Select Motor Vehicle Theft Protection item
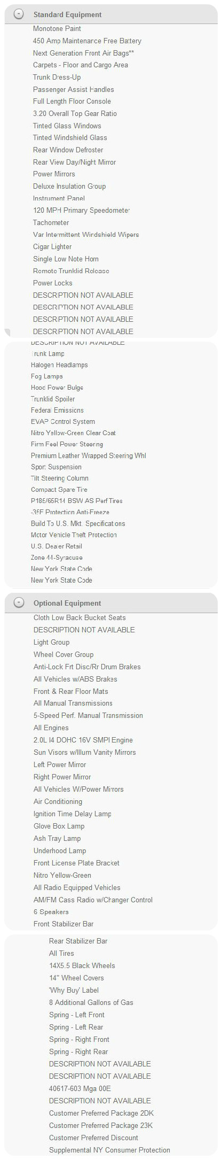This screenshot has height=1160, width=222. click(x=74, y=535)
